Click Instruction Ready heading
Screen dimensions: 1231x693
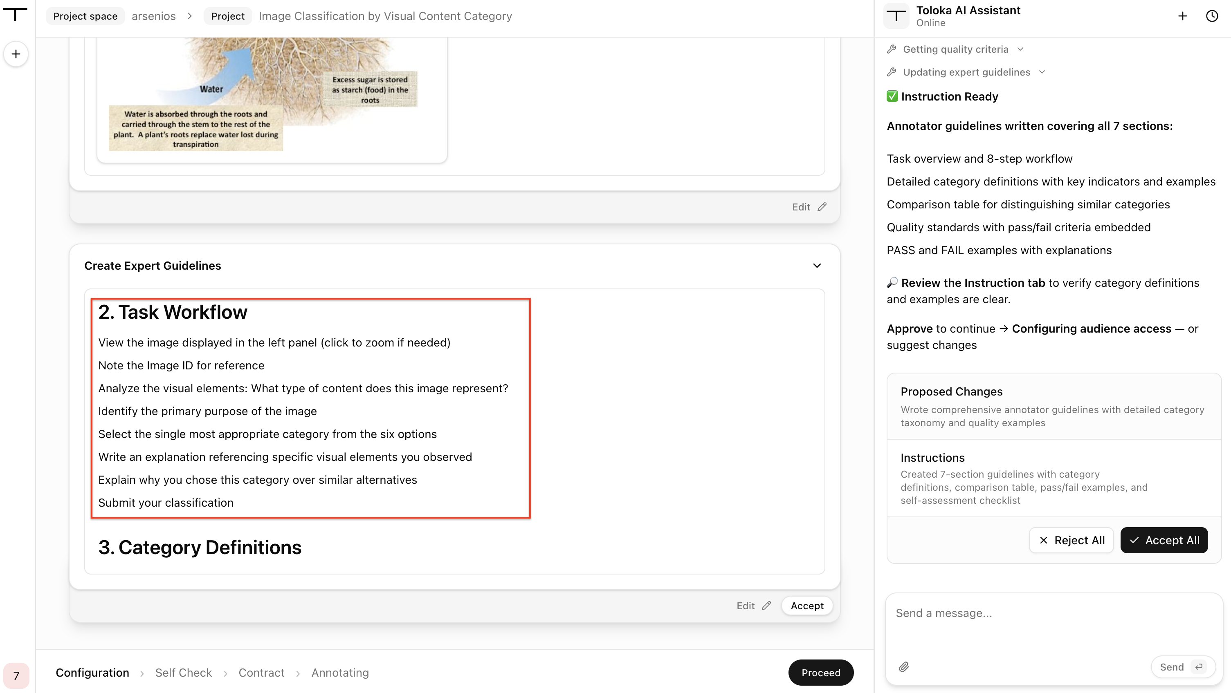(x=950, y=96)
